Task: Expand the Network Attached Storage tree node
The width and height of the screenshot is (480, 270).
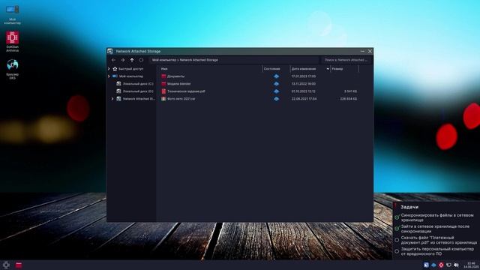Action: (x=112, y=99)
